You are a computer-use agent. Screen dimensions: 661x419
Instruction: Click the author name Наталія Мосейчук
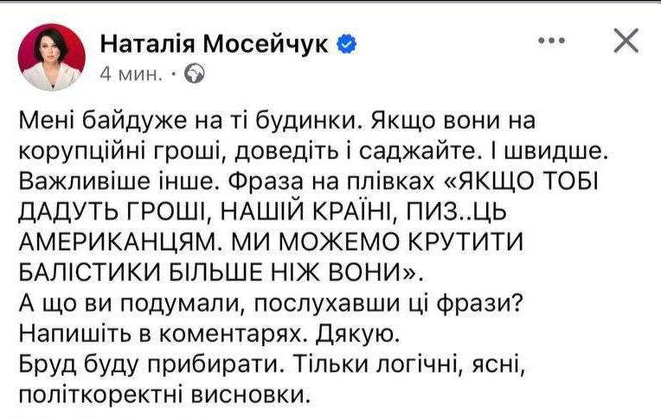[x=215, y=43]
